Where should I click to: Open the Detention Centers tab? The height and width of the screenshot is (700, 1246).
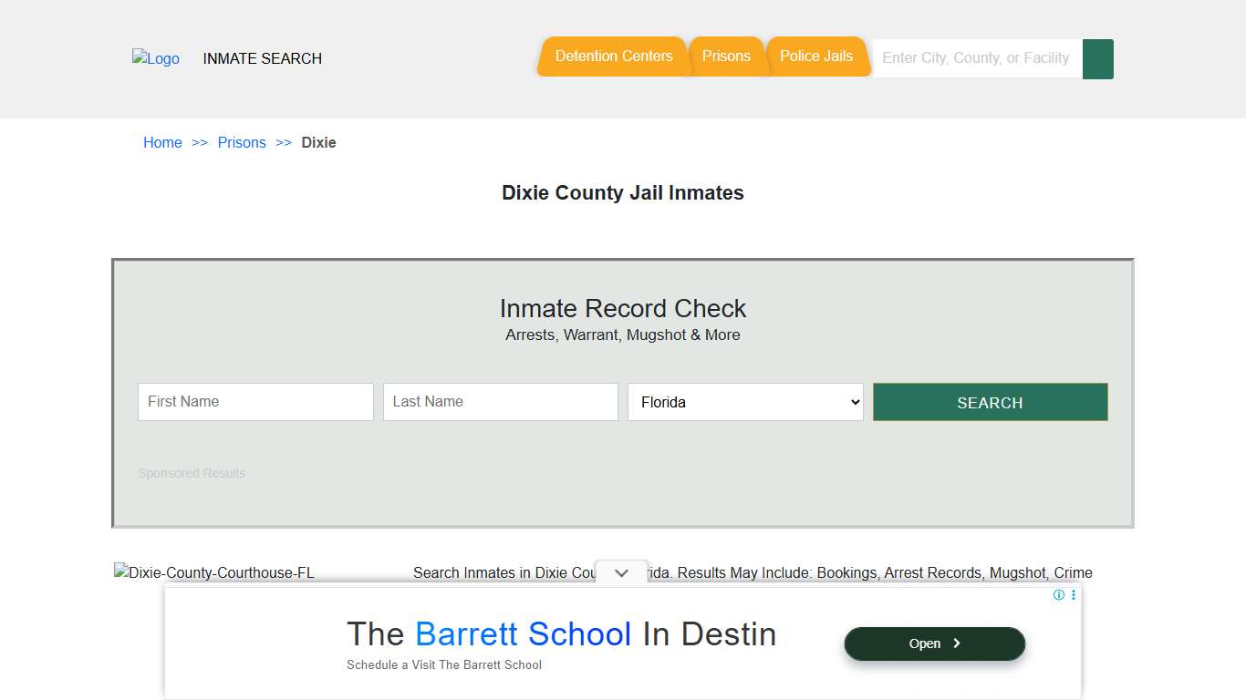tap(613, 56)
